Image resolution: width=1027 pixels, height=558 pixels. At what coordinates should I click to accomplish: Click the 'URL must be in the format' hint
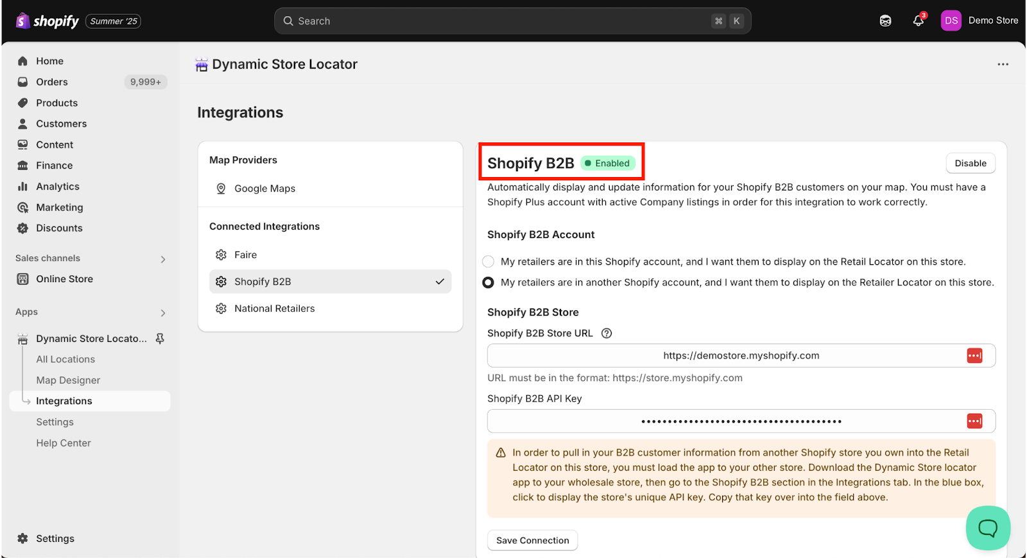615,378
